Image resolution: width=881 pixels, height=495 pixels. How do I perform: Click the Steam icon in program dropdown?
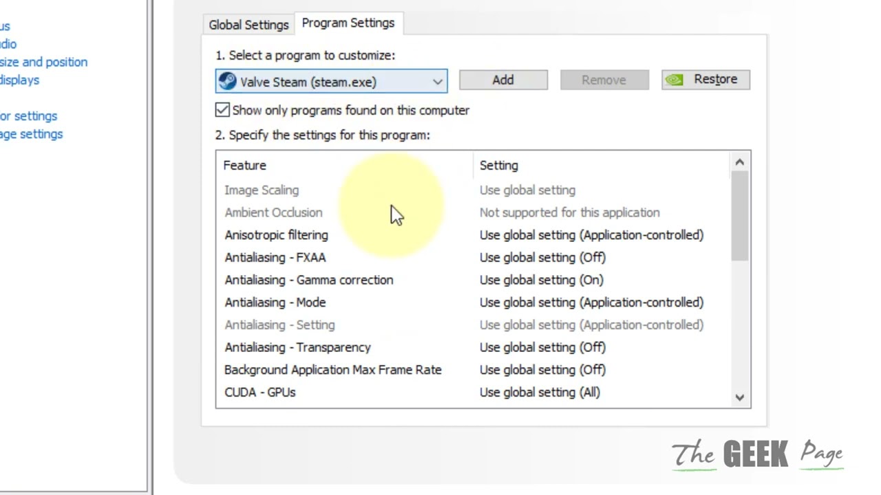(x=227, y=81)
